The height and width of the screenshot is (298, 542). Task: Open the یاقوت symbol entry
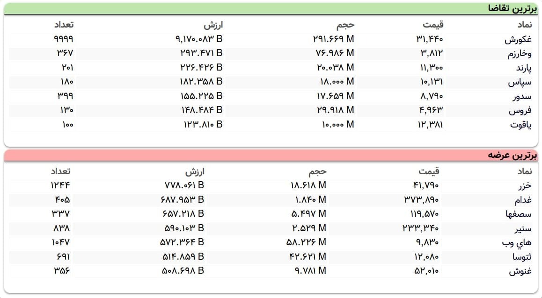pyautogui.click(x=520, y=125)
